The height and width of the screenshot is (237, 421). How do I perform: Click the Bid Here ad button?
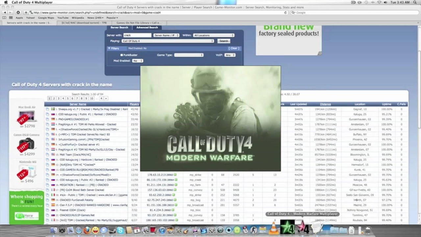click(27, 216)
